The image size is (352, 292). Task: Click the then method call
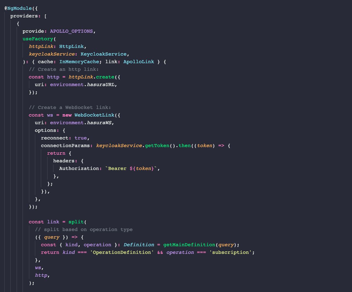click(185, 145)
